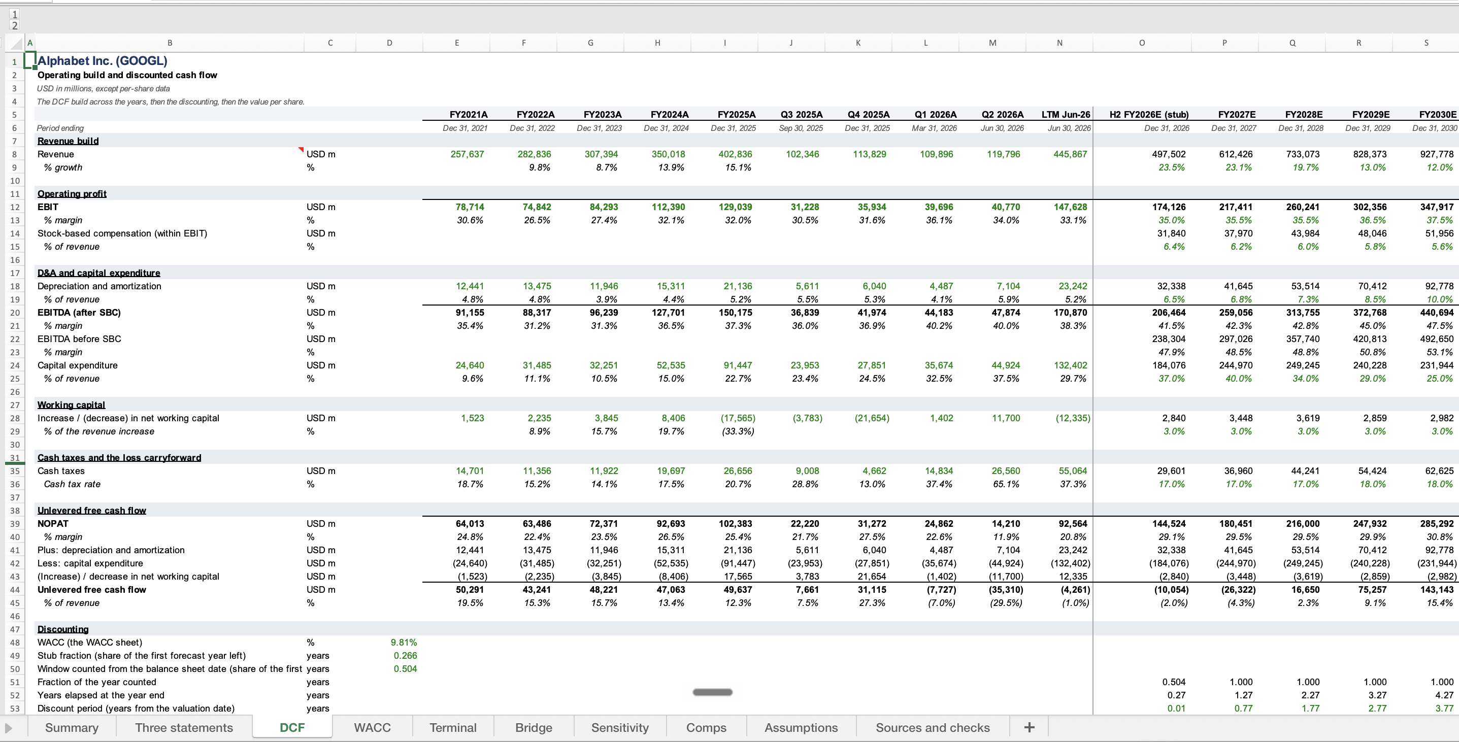Select all cells via corner triangle

click(x=16, y=43)
